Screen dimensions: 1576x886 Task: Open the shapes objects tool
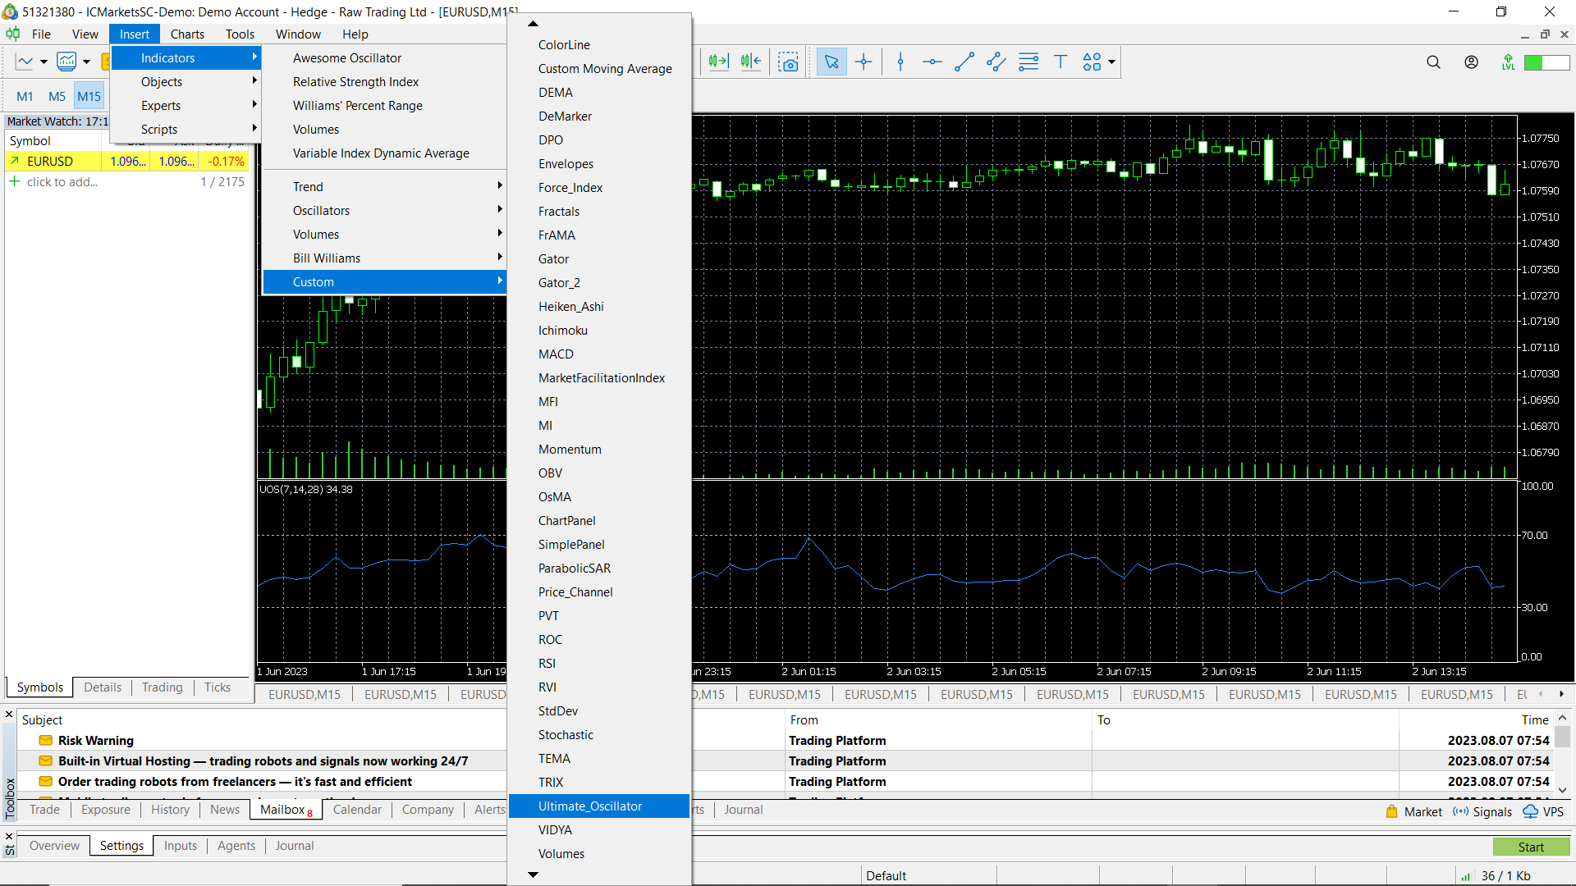tap(1092, 62)
